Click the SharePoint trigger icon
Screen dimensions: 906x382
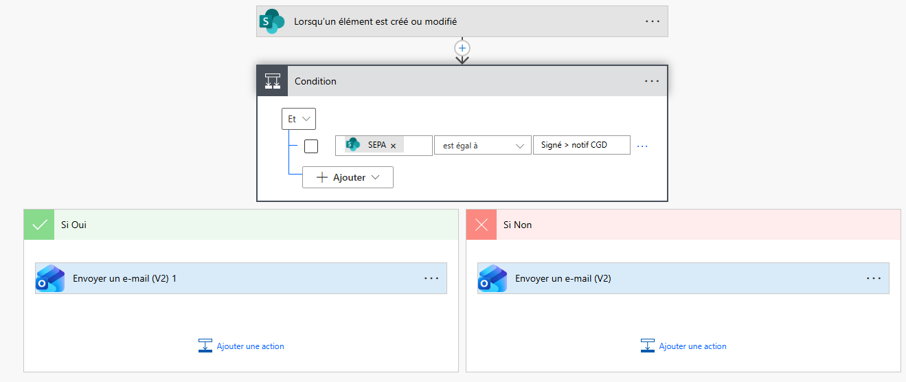click(272, 21)
